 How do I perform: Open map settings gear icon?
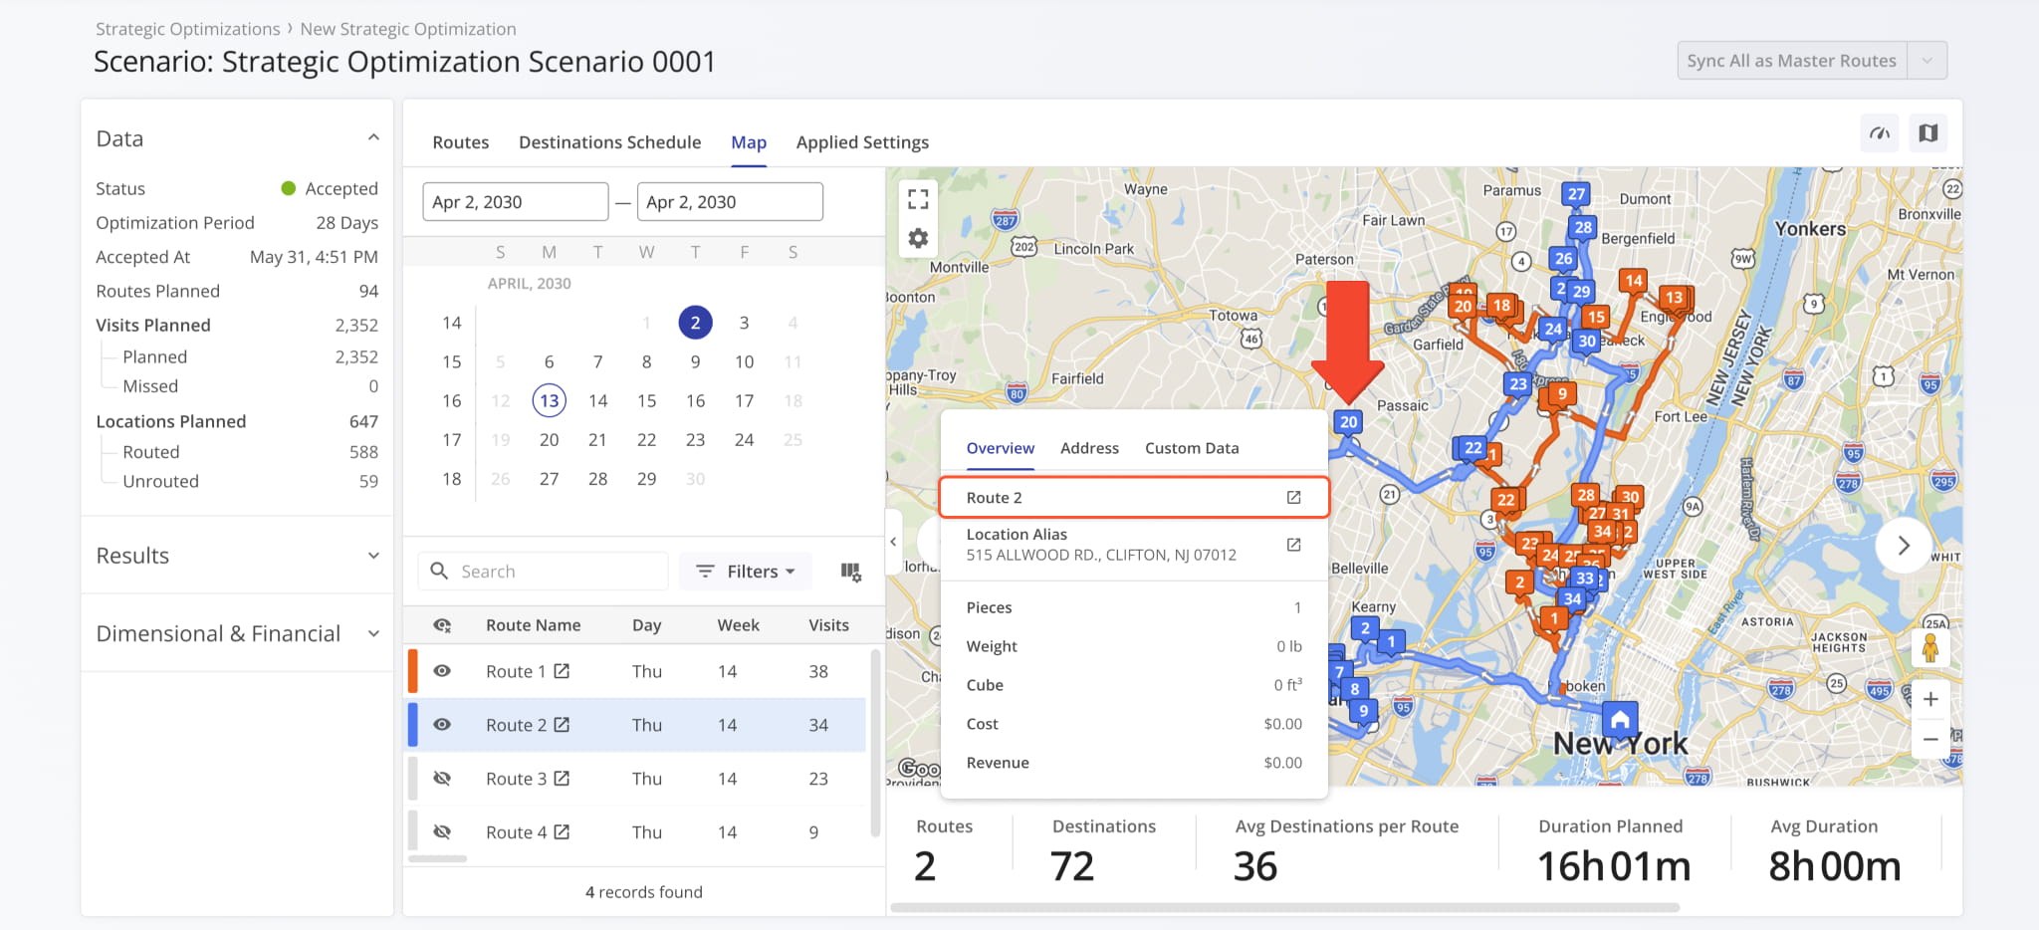918,239
